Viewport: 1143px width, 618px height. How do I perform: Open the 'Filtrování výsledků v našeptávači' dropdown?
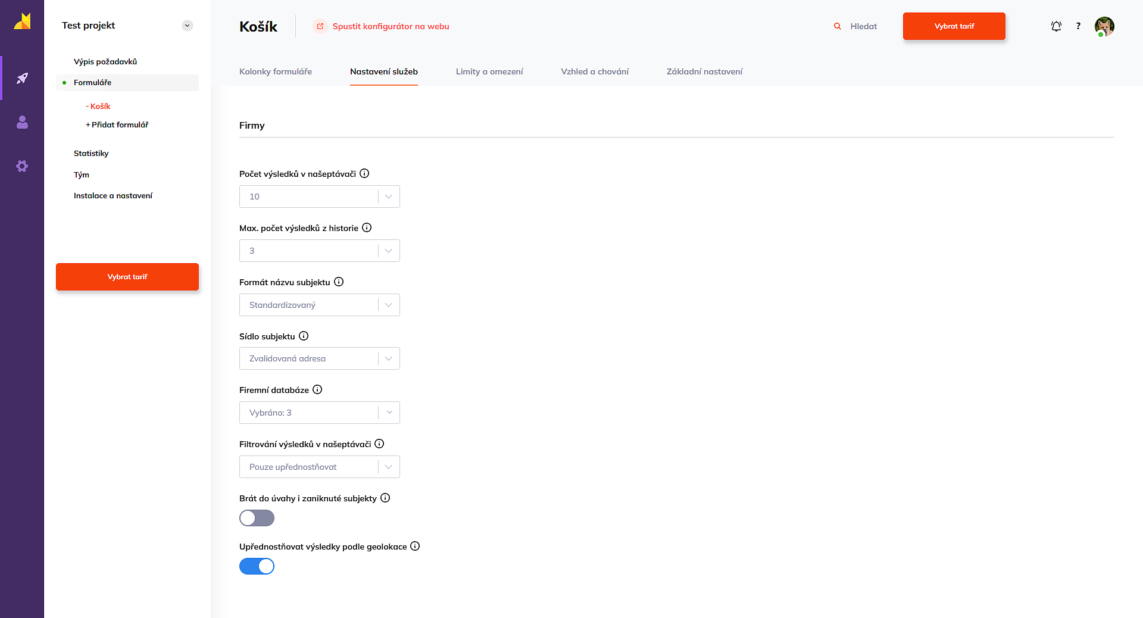coord(319,467)
